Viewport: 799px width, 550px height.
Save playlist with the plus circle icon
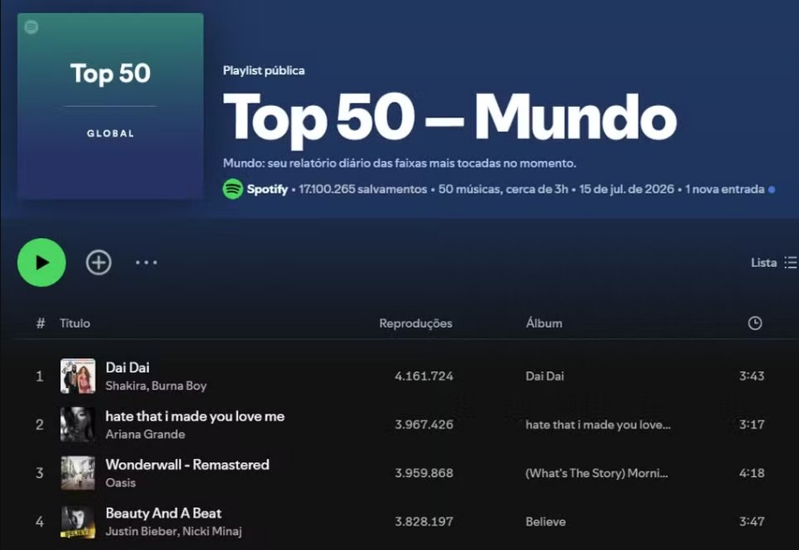98,262
